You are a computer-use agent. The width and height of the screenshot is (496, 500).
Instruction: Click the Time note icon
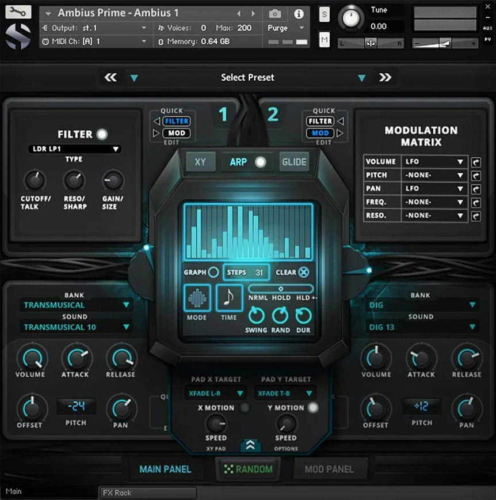pos(228,298)
